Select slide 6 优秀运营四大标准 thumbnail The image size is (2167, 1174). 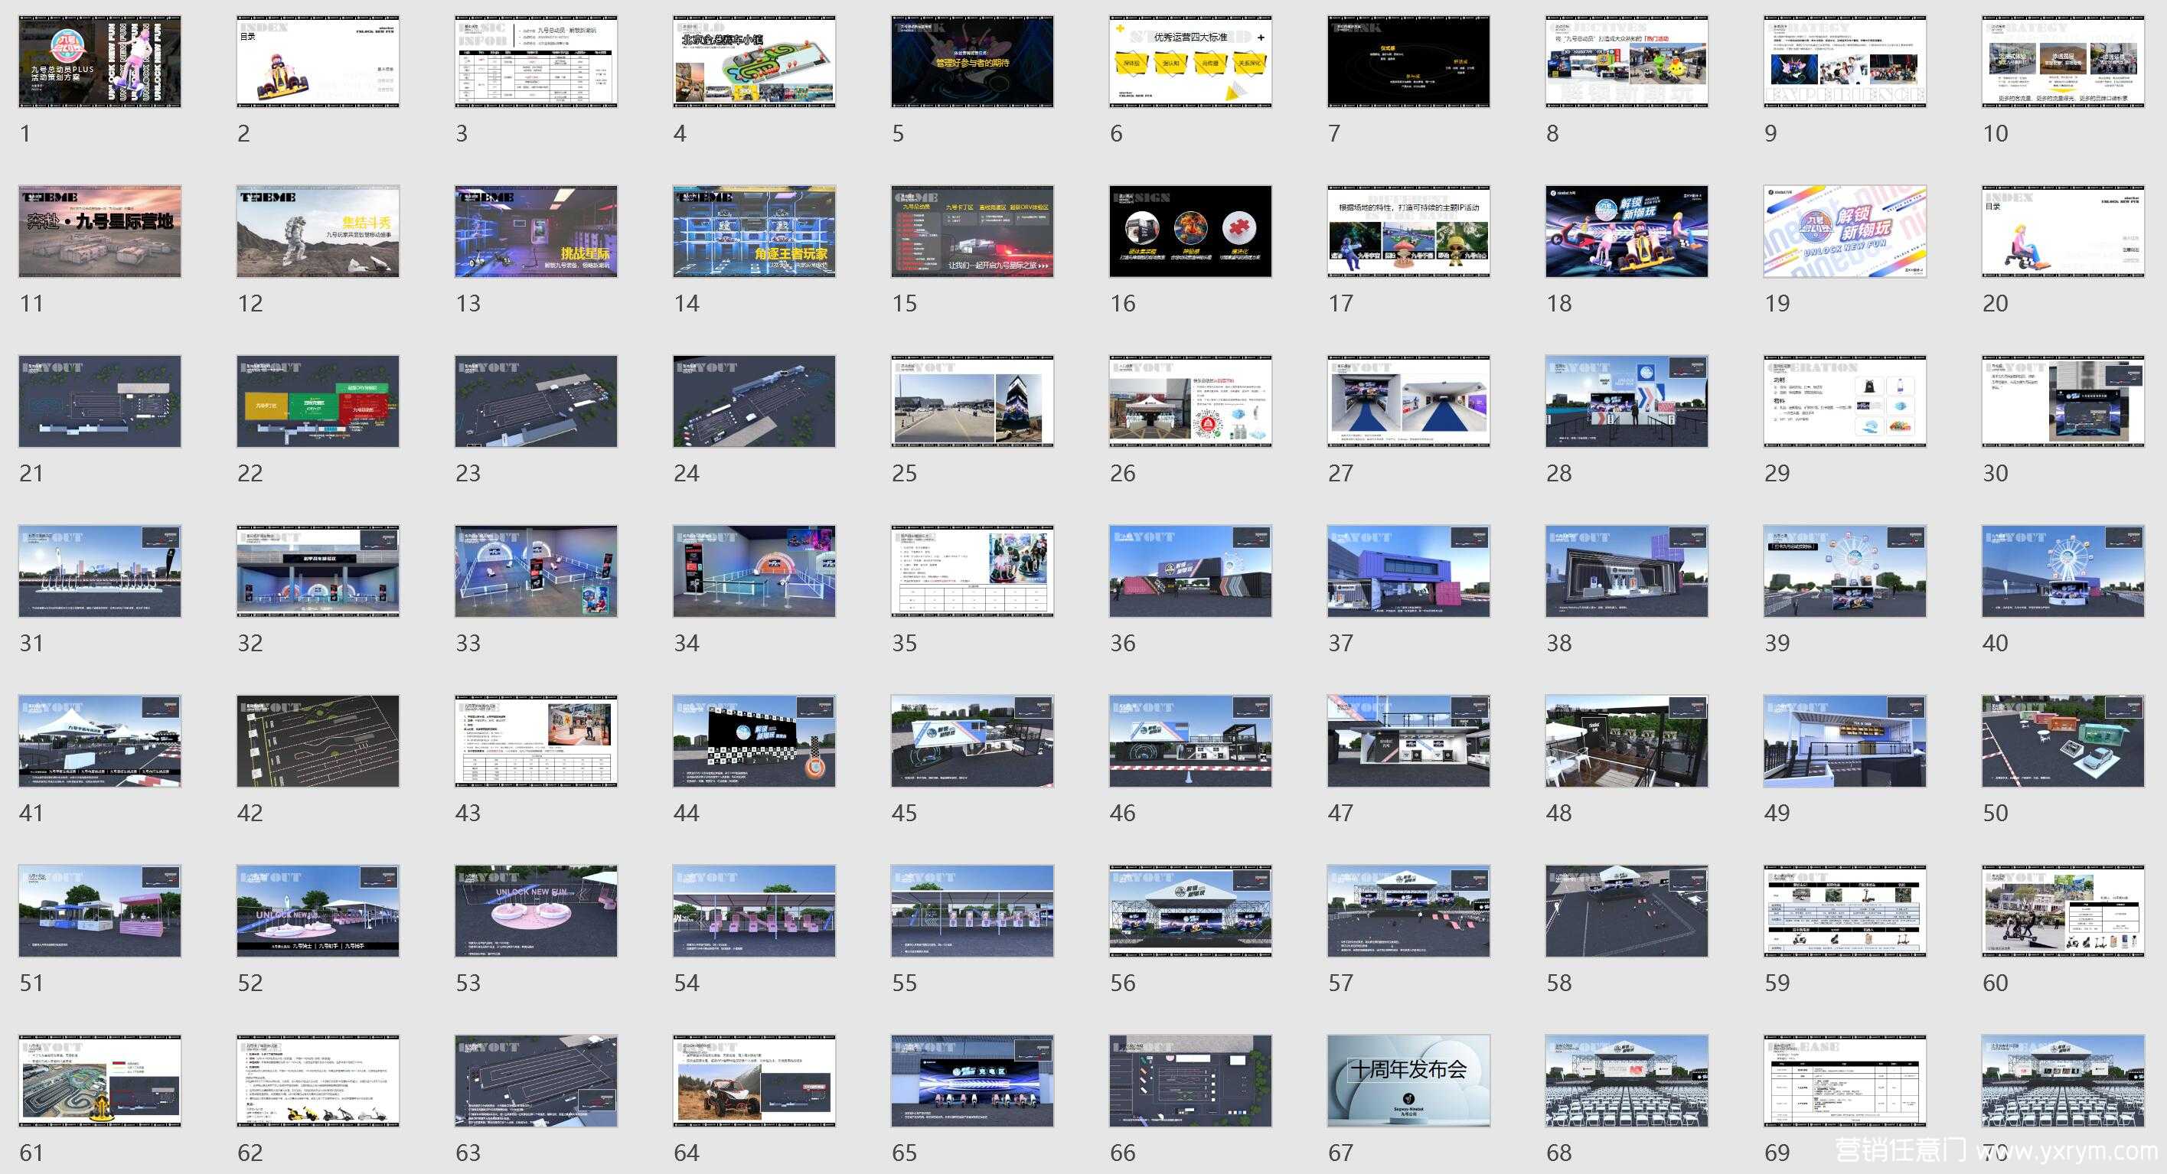(1190, 61)
